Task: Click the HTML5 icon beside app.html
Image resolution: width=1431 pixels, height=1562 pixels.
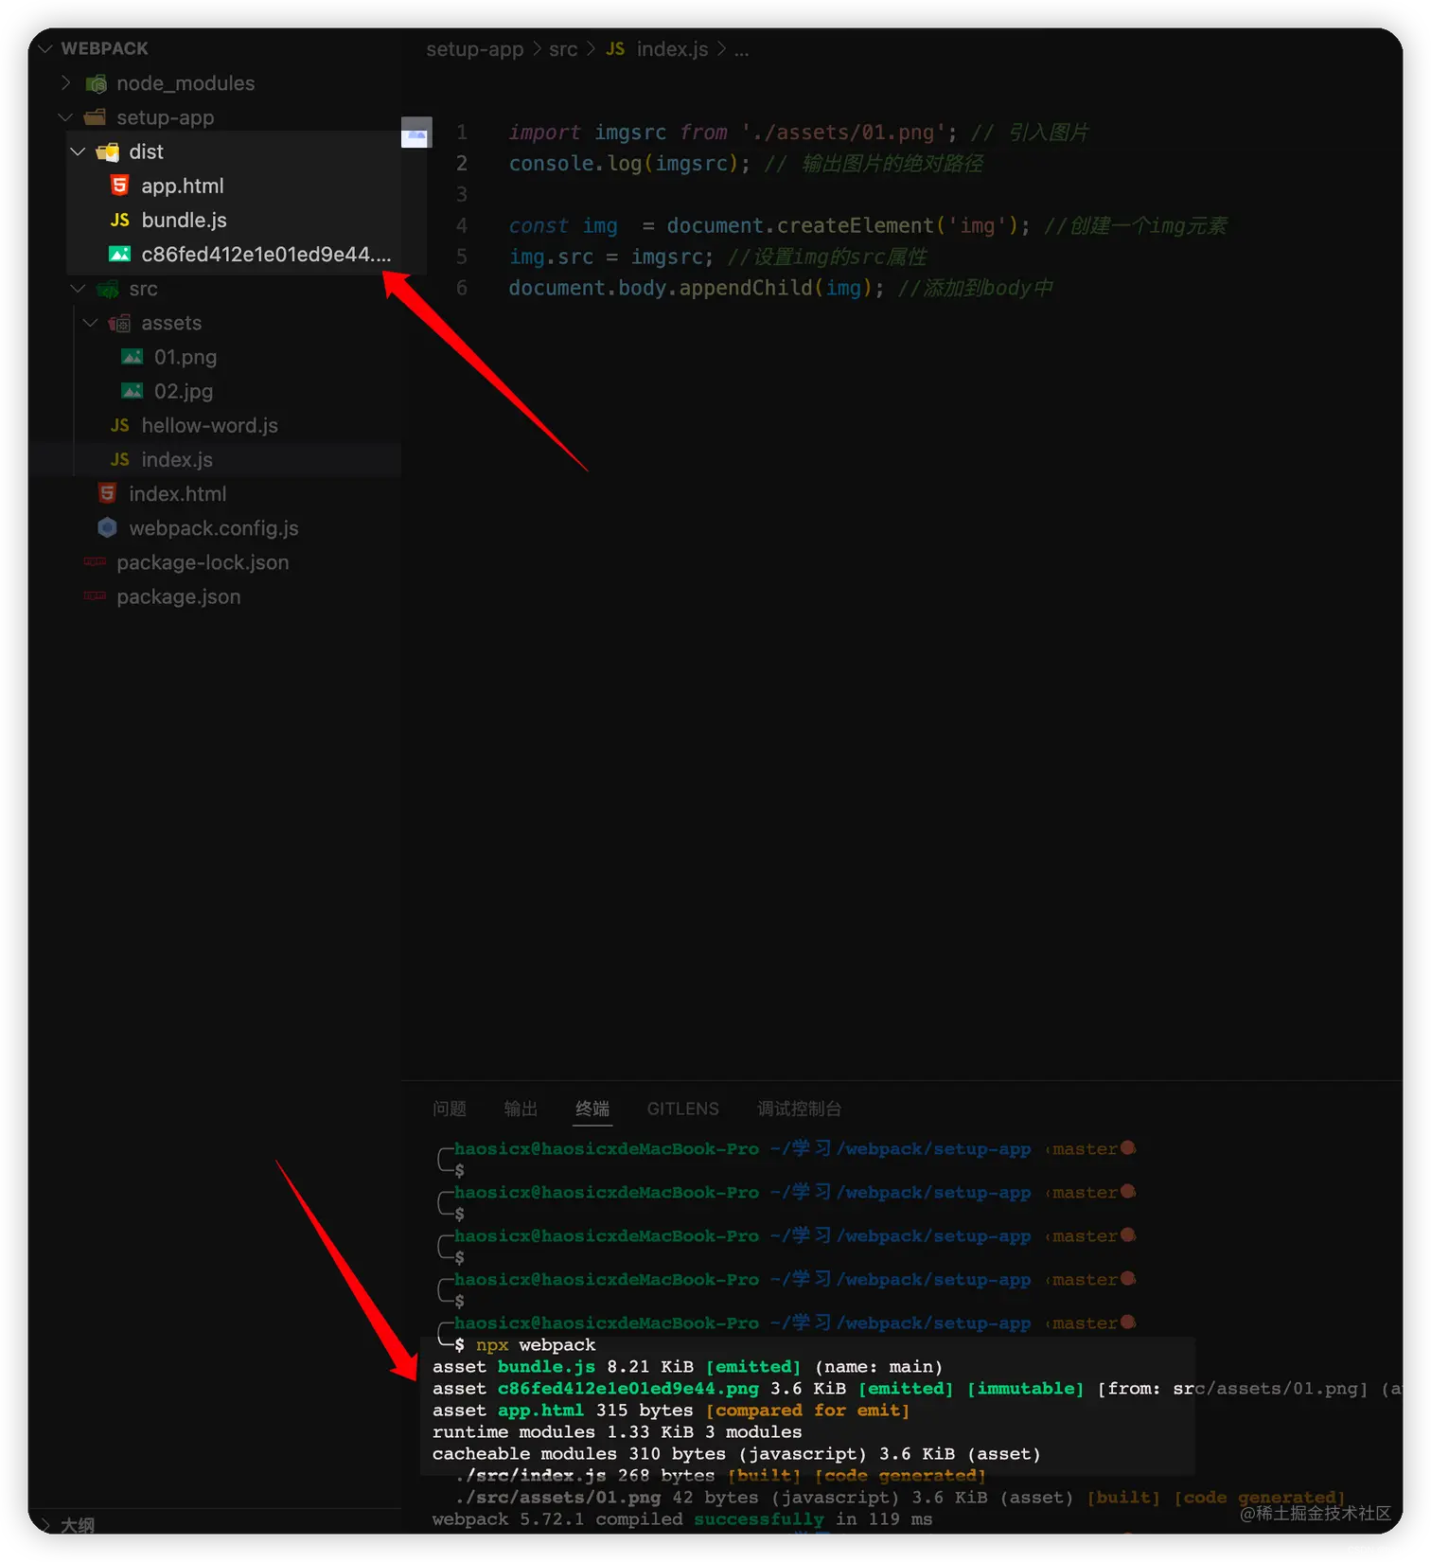Action: 119,186
